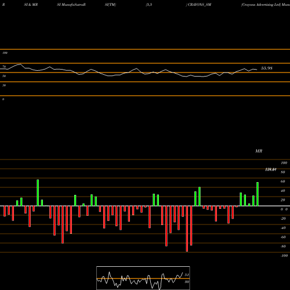Screen dimensions: 290x290
Task: Click the 80 label on the MR axis
Action: click(x=283, y=172)
